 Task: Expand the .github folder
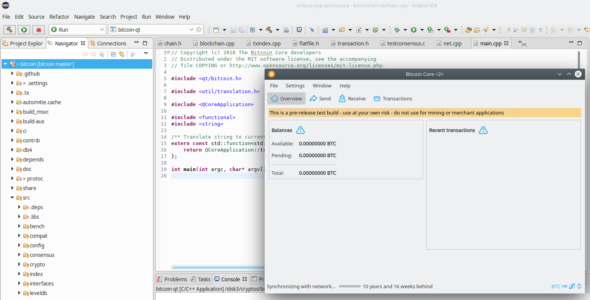(x=13, y=73)
